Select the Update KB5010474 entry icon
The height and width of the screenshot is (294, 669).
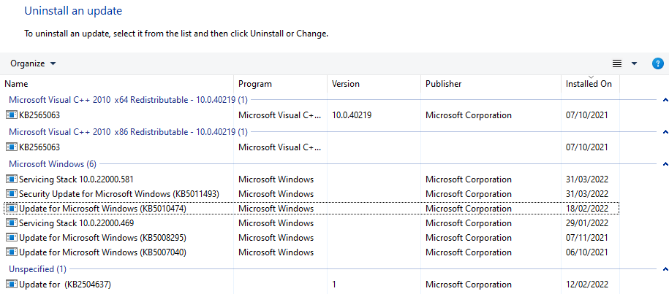pos(12,209)
